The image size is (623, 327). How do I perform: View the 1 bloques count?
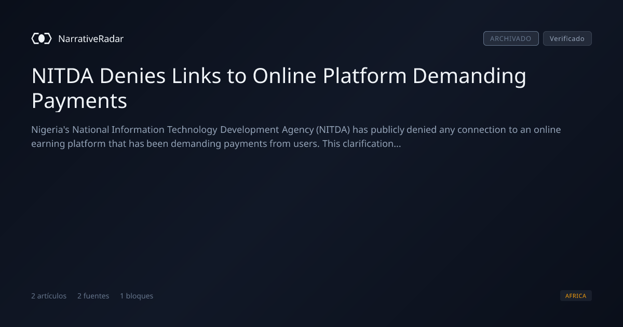137,296
